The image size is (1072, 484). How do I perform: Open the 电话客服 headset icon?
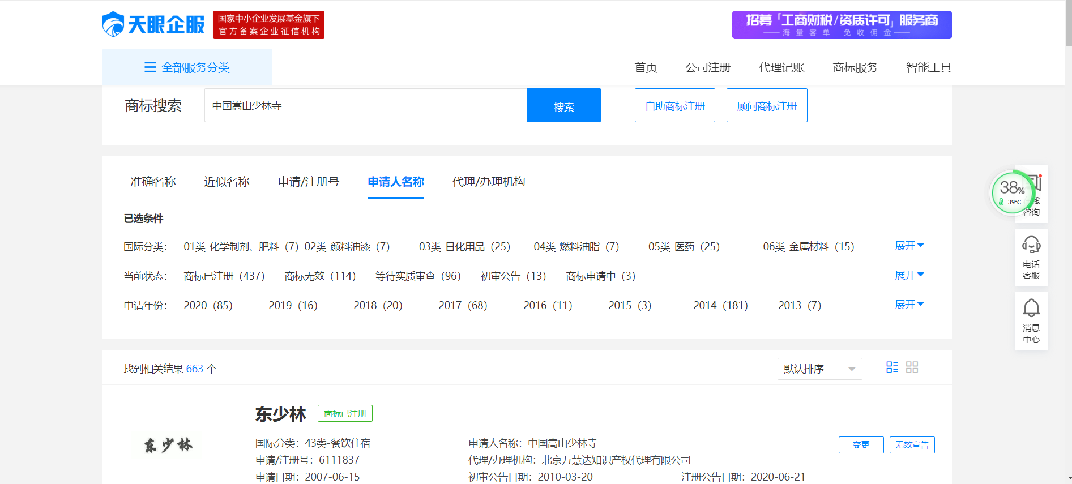[1031, 245]
